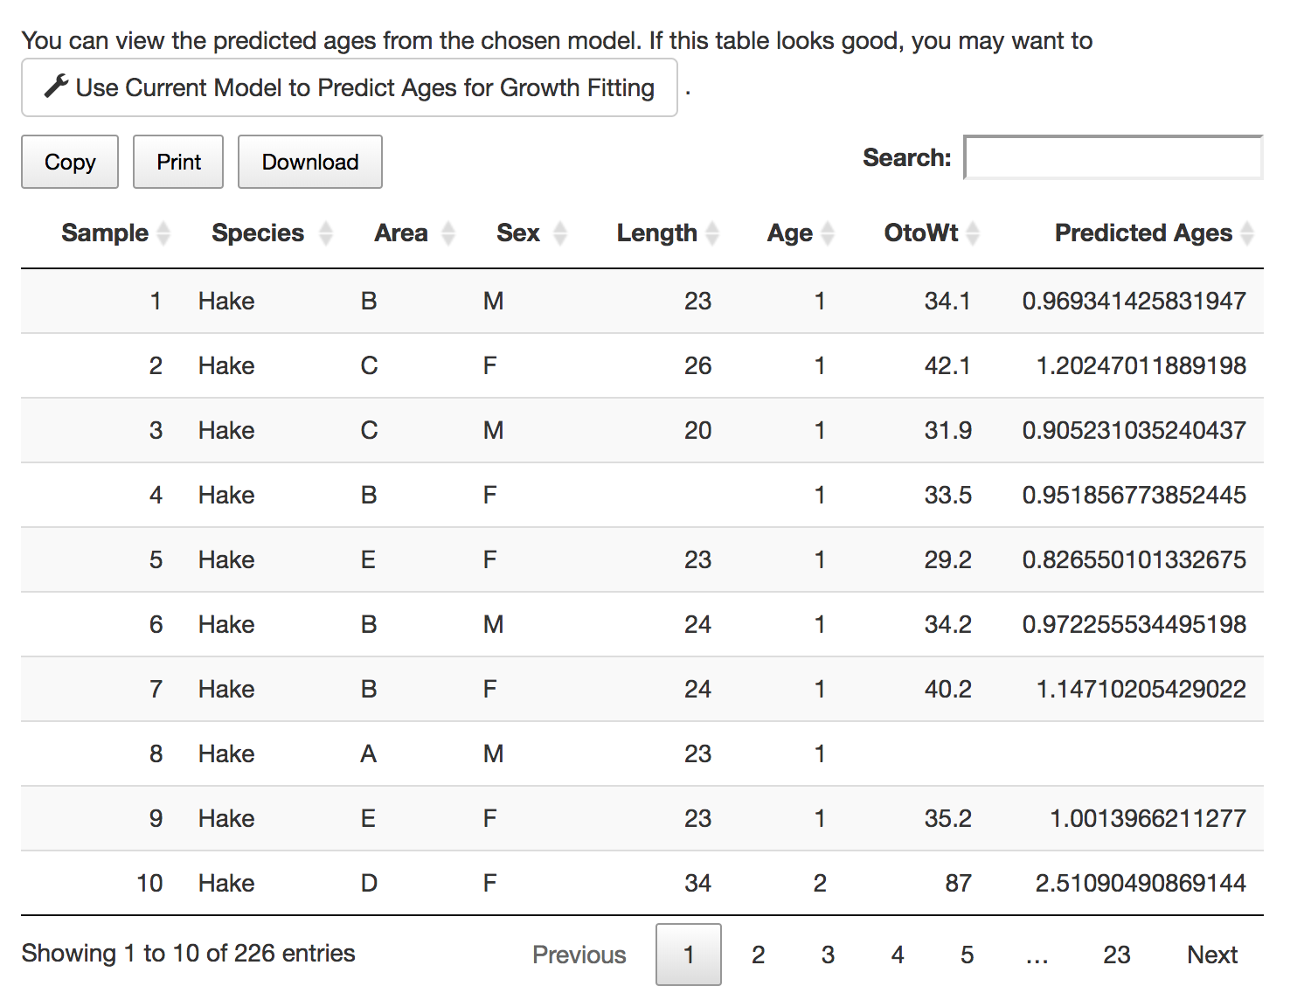Image resolution: width=1304 pixels, height=986 pixels.
Task: Go to page 2 of the table
Action: (x=758, y=955)
